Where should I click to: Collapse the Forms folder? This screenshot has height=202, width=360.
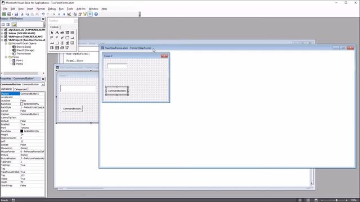coord(6,57)
